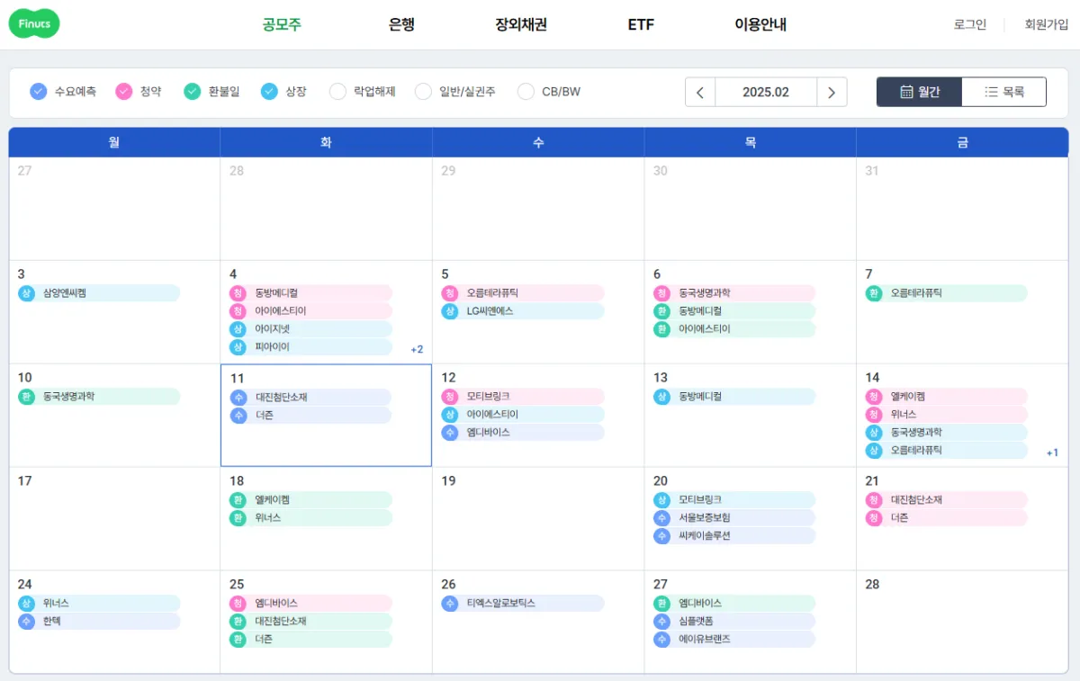
Task: Switch to the 목록 list view
Action: point(1004,92)
